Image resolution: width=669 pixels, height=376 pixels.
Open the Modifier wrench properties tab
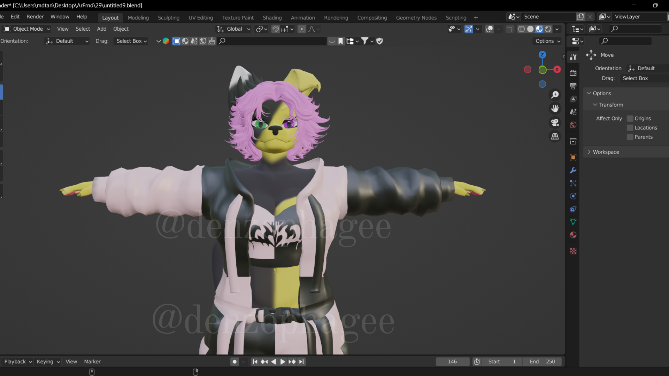(573, 170)
